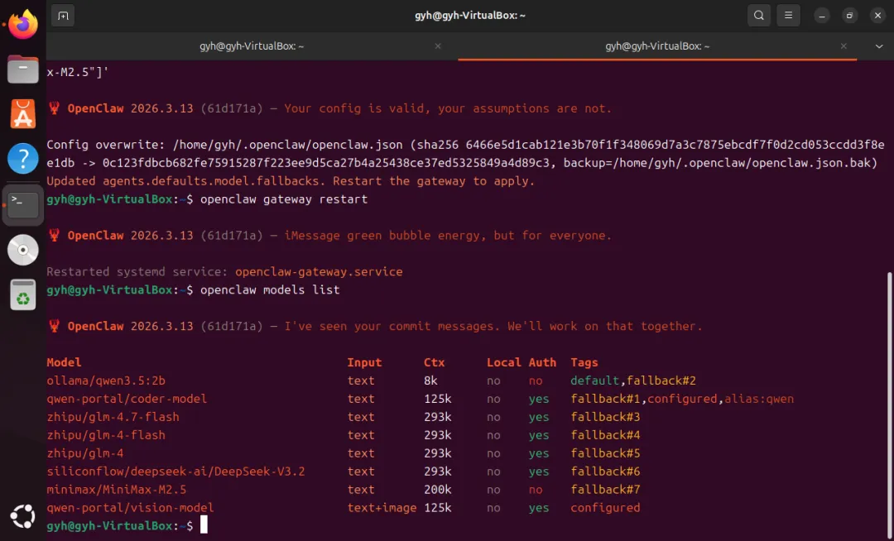894x541 pixels.
Task: Minimize the terminal window
Action: 822,15
